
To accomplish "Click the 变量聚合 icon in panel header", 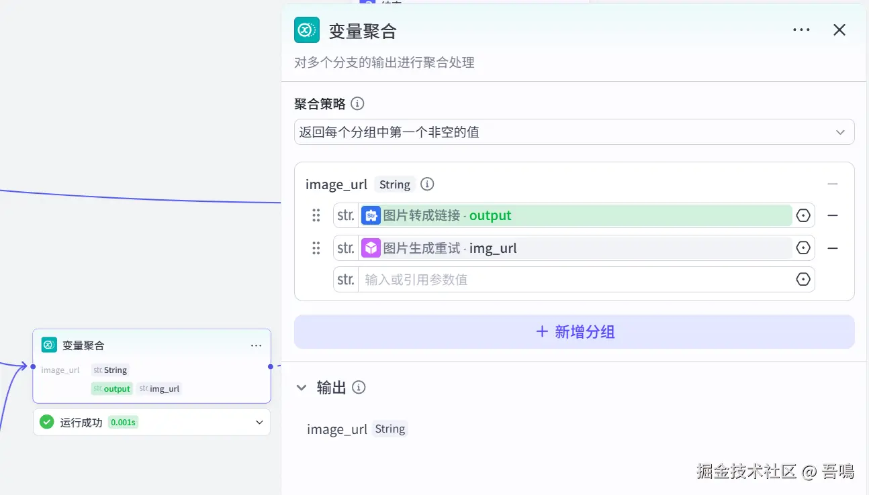I will click(x=307, y=30).
